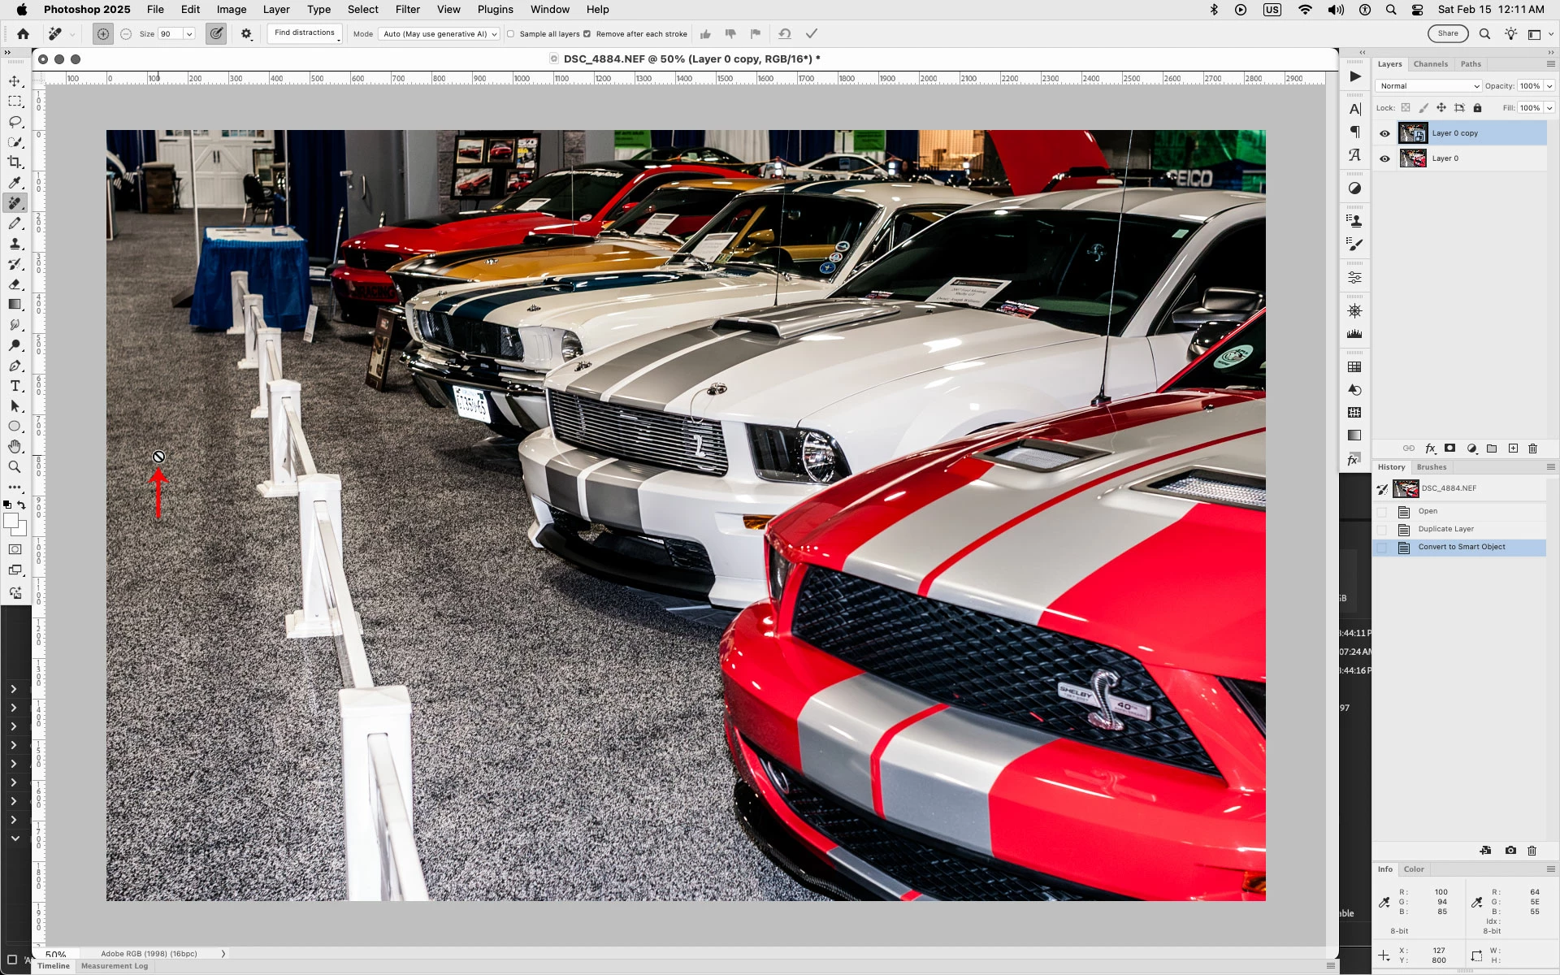Hide the Layer 0 copy layer
Viewport: 1560px width, 975px height.
(x=1384, y=133)
